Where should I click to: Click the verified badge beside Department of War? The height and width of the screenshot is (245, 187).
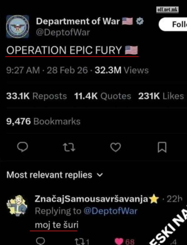[140, 21]
